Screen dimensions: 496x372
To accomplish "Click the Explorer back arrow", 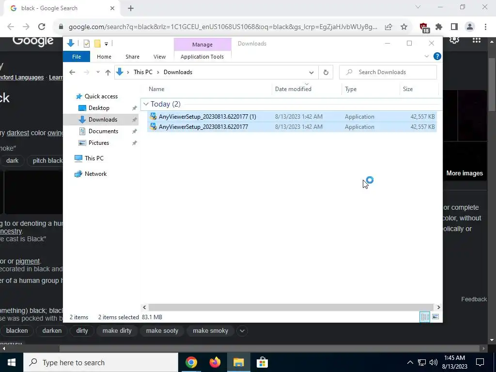I will click(72, 72).
